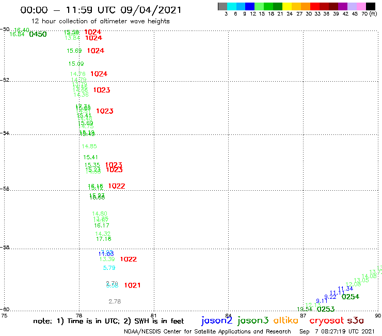Click the NOAA/NESDIS credit line
Viewport: 382px width, 336px height.
[x=208, y=331]
